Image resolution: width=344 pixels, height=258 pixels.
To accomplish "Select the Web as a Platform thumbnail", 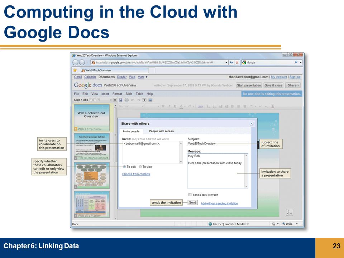I will pyautogui.click(x=92, y=204).
